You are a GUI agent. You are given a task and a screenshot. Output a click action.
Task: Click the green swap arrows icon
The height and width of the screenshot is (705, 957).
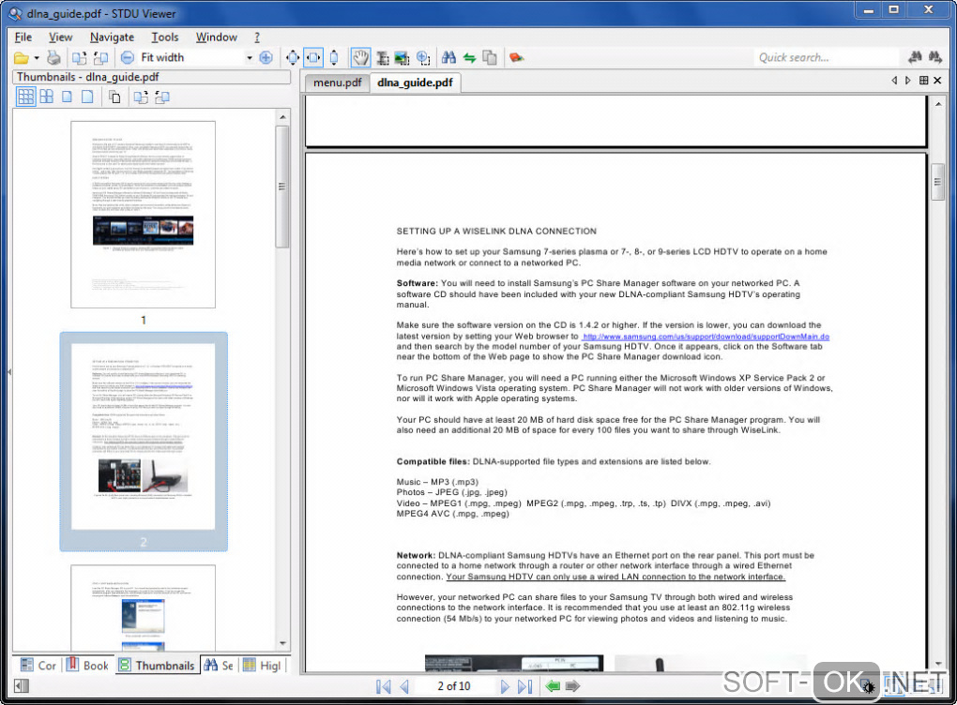pos(469,58)
